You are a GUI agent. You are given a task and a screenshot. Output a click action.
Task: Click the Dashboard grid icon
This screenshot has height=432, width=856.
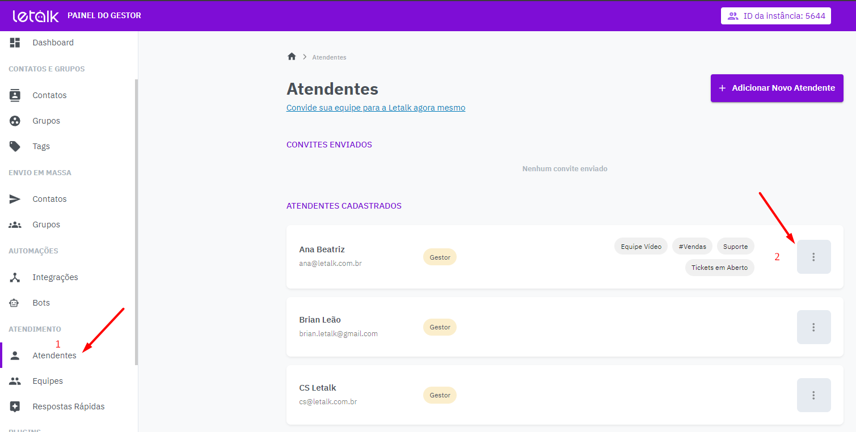click(15, 43)
